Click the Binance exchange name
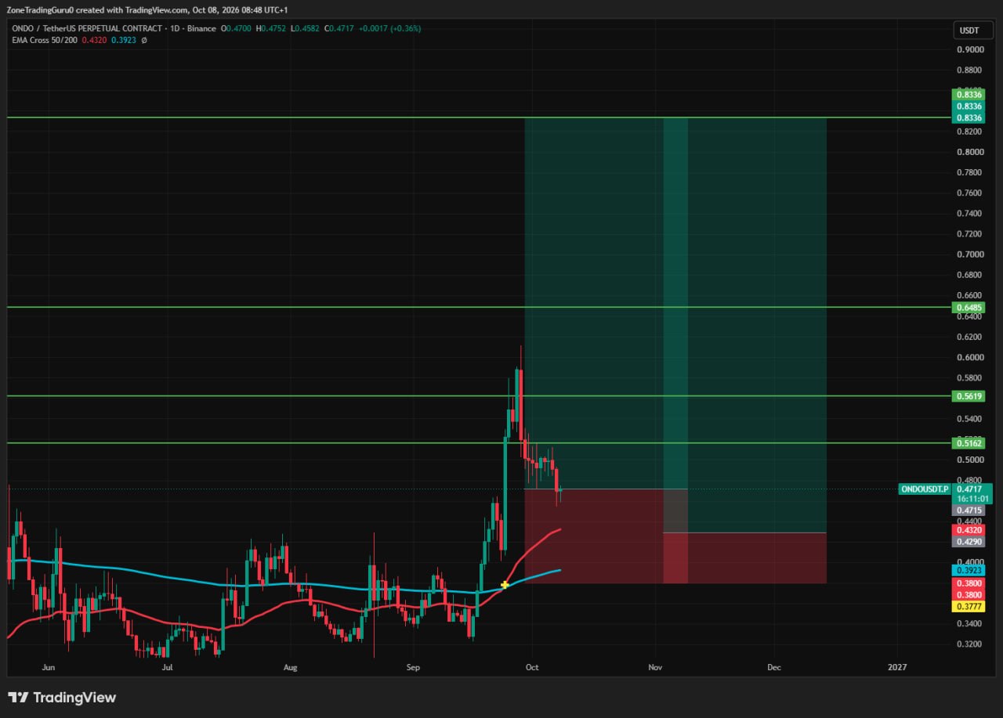The width and height of the screenshot is (1003, 718). pyautogui.click(x=202, y=29)
